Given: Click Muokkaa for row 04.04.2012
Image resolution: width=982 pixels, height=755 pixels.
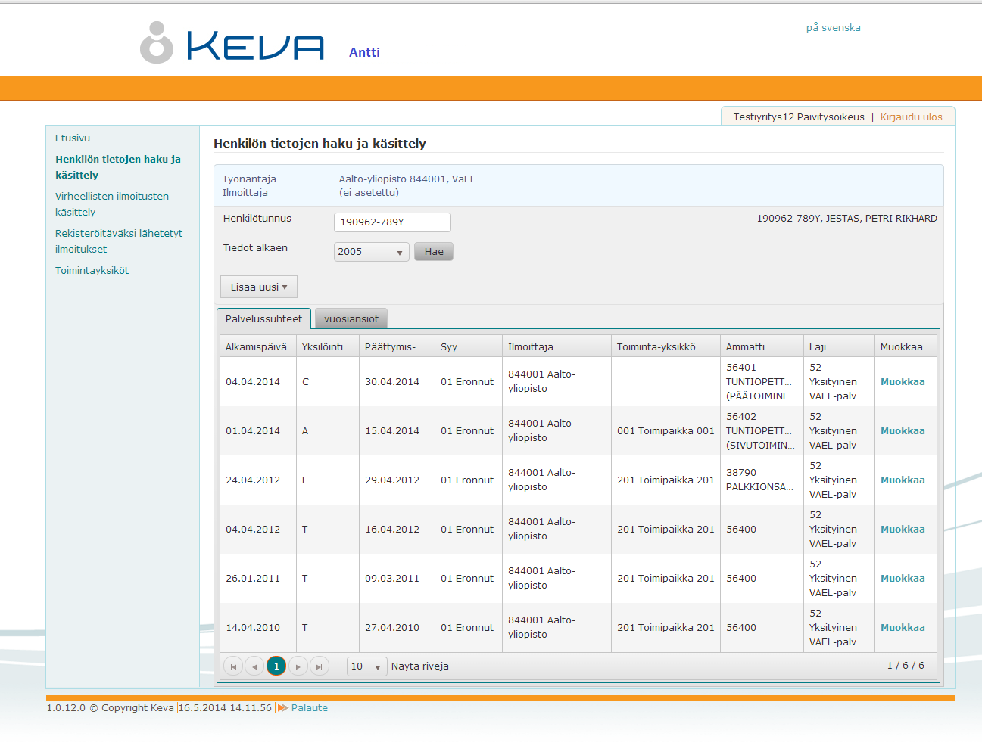Looking at the screenshot, I should click(903, 530).
